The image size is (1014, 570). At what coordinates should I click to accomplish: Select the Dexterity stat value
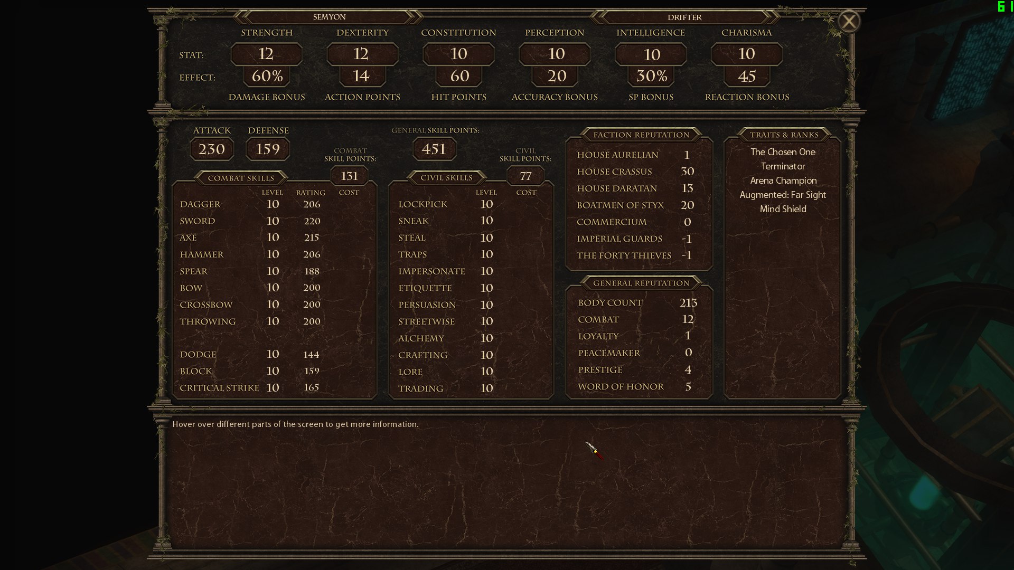[x=362, y=54]
